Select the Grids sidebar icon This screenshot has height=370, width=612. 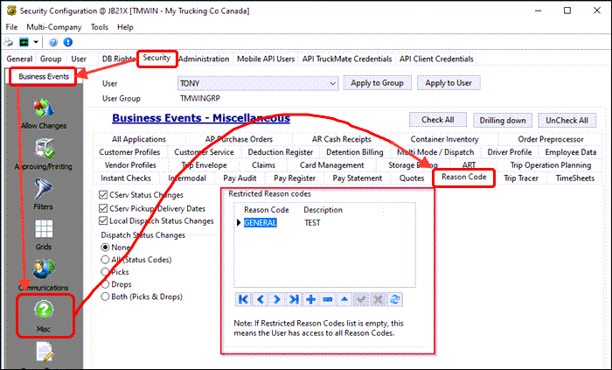pyautogui.click(x=41, y=231)
